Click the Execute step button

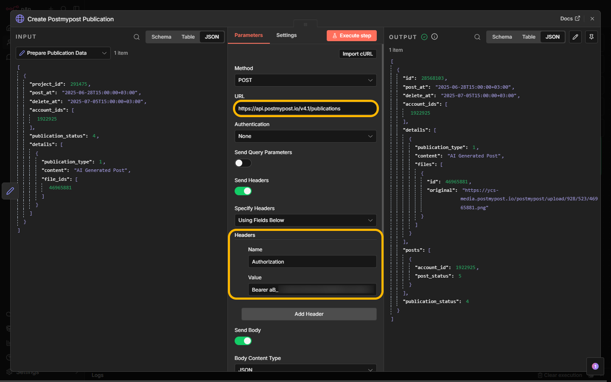[x=352, y=36]
